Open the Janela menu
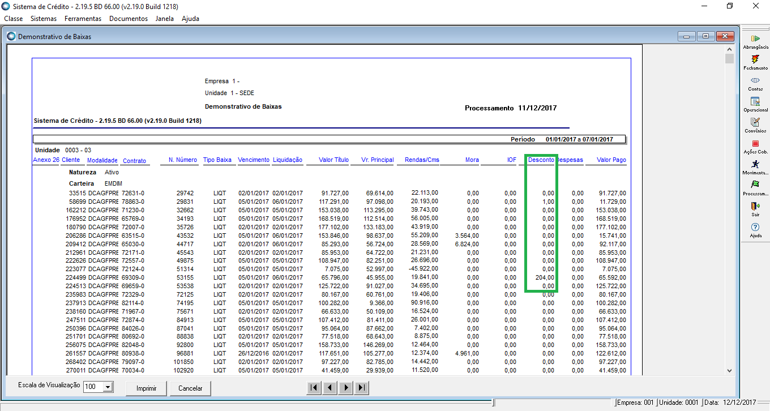Image resolution: width=770 pixels, height=411 pixels. point(164,19)
